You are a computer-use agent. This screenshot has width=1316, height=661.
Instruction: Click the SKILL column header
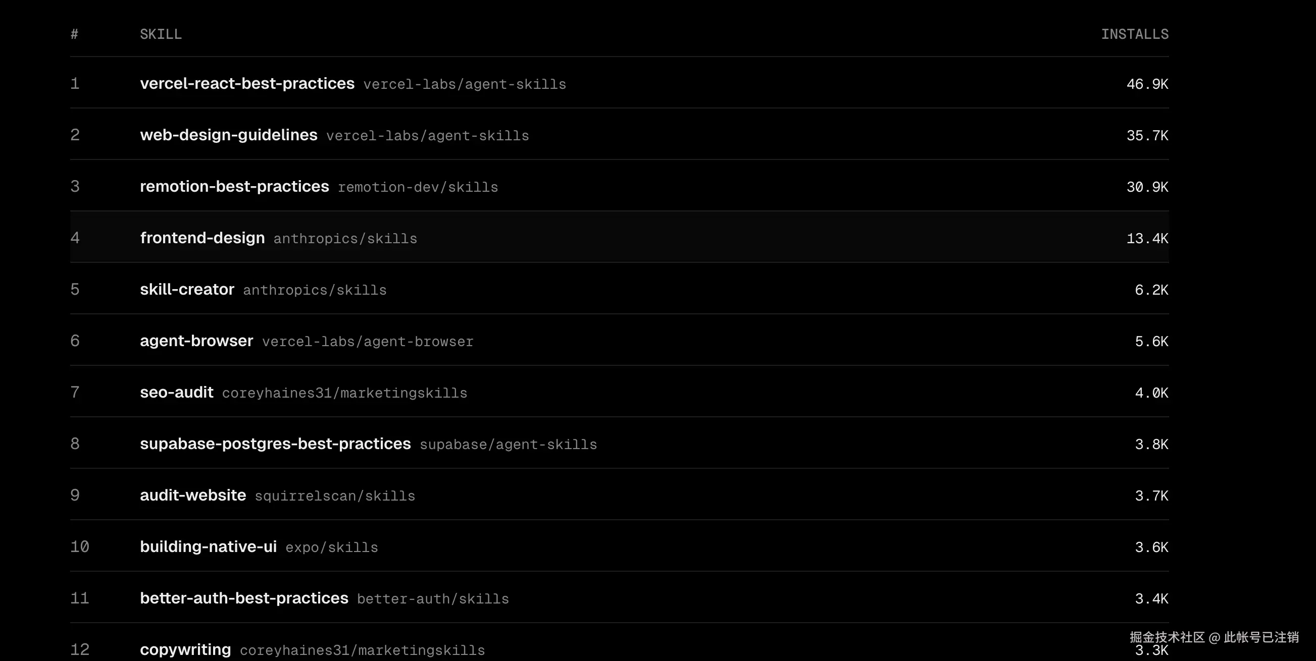tap(161, 34)
